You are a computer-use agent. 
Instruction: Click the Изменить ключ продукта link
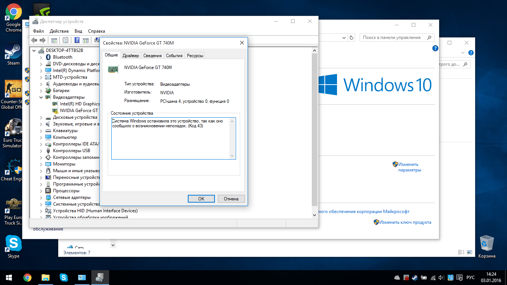405,222
